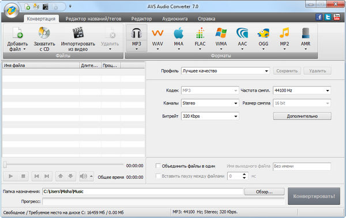Click the stop playback button
The width and height of the screenshot is (346, 218).
[x=23, y=176]
